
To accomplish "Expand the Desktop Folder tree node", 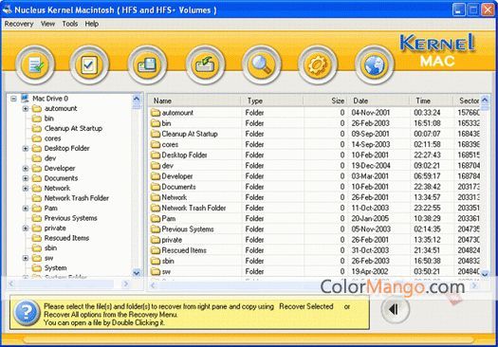I will coord(26,148).
